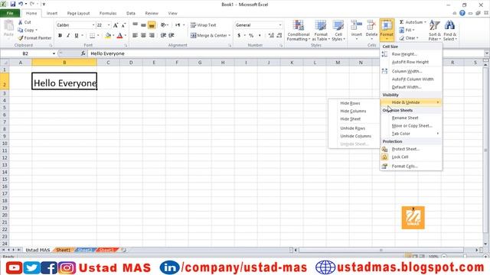Click the decrease indent icon
Screen dimensions: 490x275
tap(163, 35)
